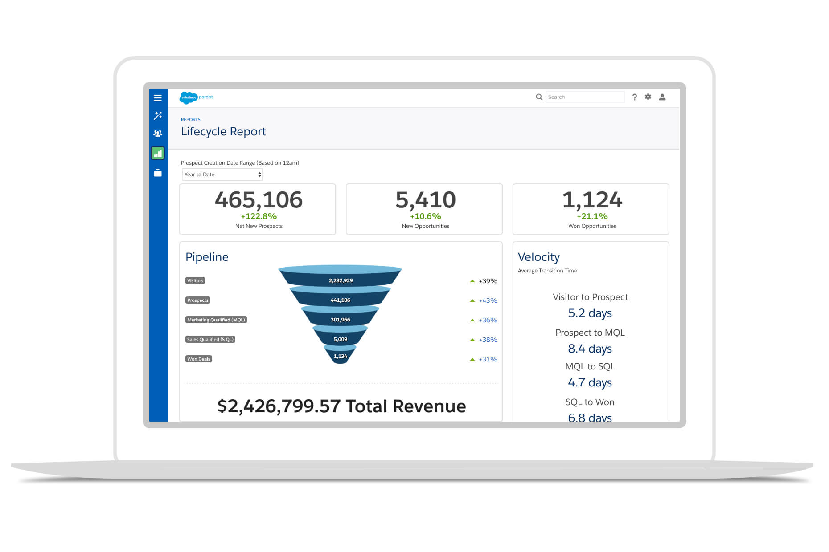Open the user profile person icon
829x552 pixels.
(x=662, y=97)
